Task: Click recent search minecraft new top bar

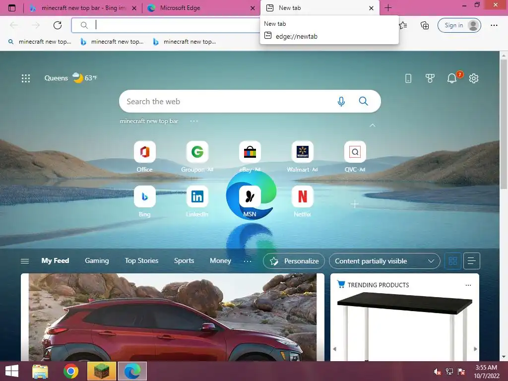Action: (149, 121)
